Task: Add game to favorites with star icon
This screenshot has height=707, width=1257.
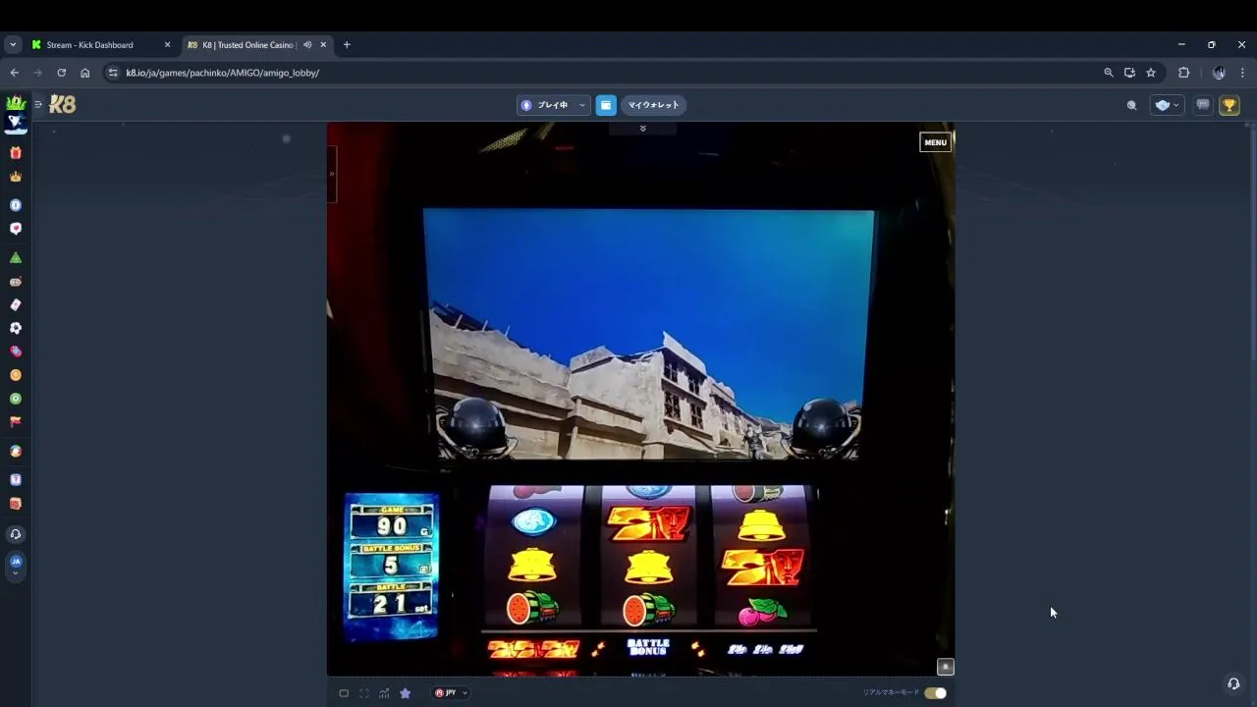Action: point(405,693)
